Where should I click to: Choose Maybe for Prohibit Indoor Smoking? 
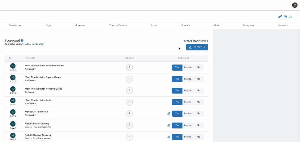tap(187, 125)
